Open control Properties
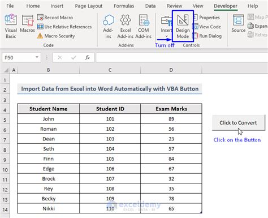This screenshot has width=268, height=218. point(206,18)
